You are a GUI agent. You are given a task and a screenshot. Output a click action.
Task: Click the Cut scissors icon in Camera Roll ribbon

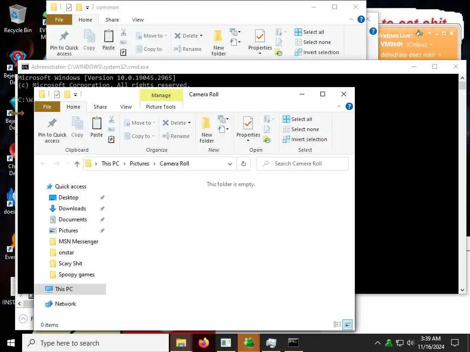(112, 120)
